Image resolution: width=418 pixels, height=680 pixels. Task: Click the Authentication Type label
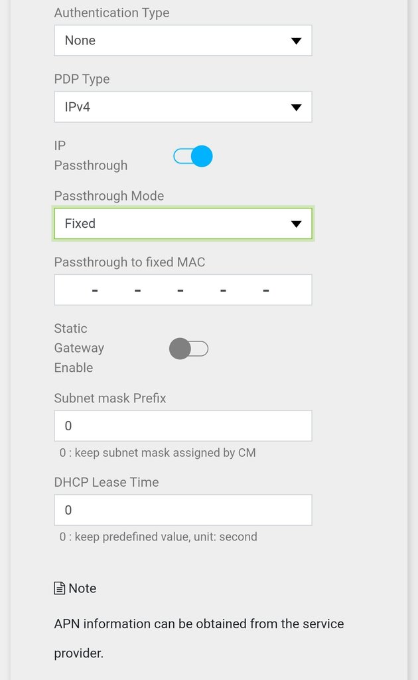[x=111, y=13]
